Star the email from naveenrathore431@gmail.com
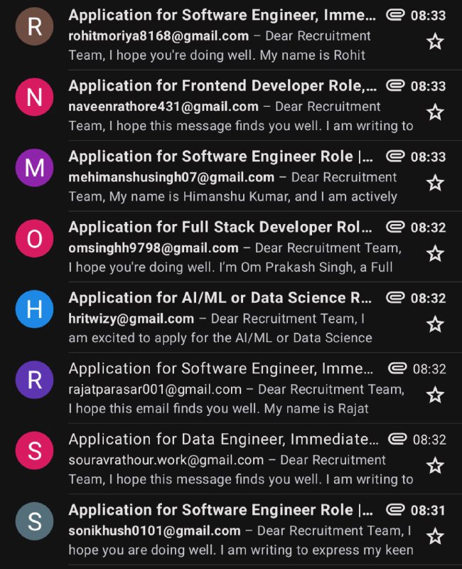The height and width of the screenshot is (569, 462). coord(435,112)
